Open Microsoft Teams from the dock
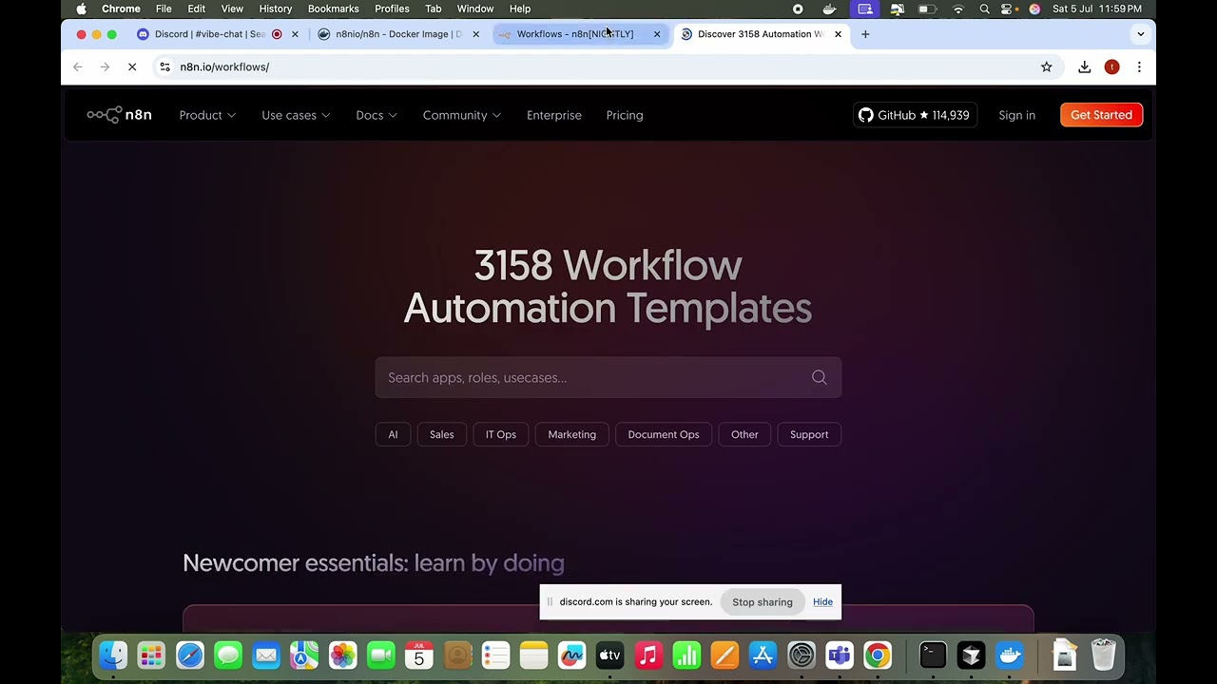The height and width of the screenshot is (684, 1217). click(x=839, y=655)
